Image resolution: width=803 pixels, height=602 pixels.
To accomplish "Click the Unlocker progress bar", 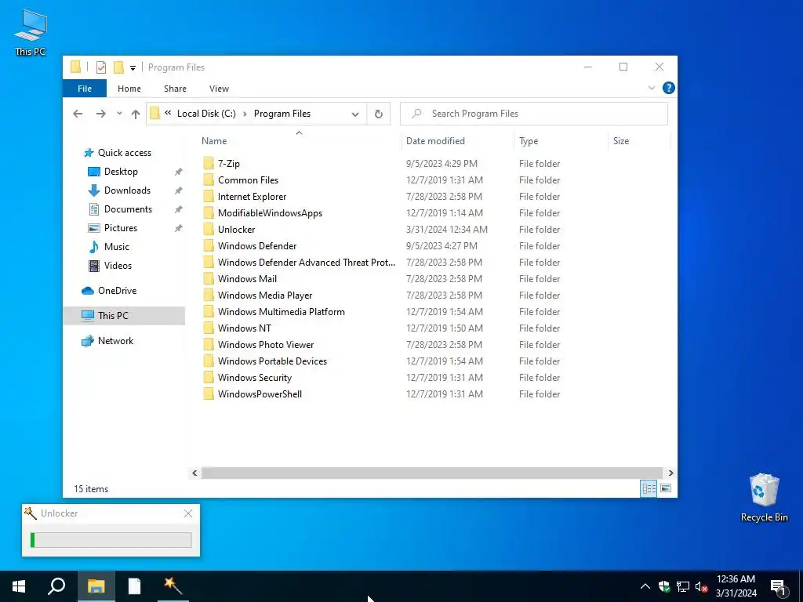I will click(111, 539).
